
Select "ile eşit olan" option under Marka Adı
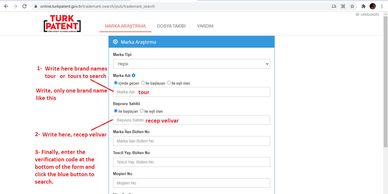click(x=169, y=83)
